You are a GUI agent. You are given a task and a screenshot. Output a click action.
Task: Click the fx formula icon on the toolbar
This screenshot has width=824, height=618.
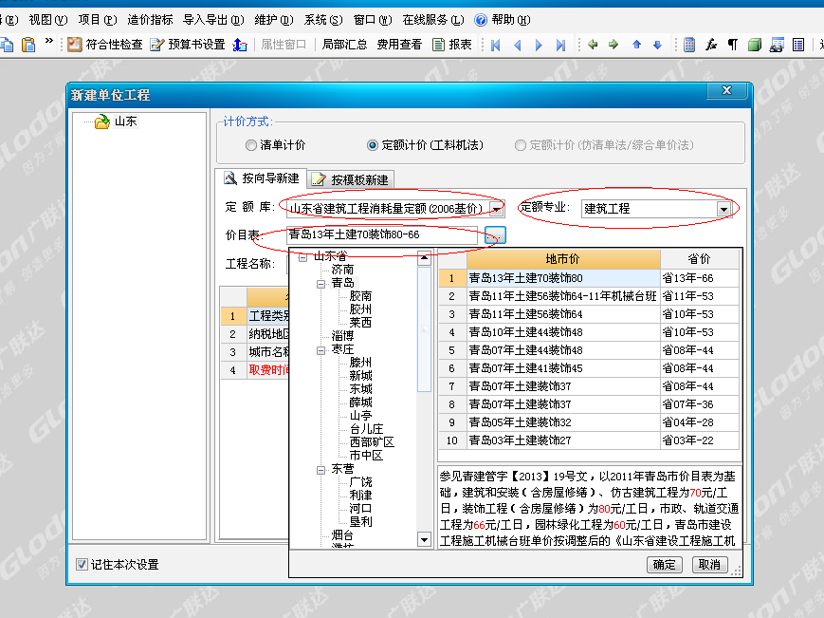pos(711,44)
